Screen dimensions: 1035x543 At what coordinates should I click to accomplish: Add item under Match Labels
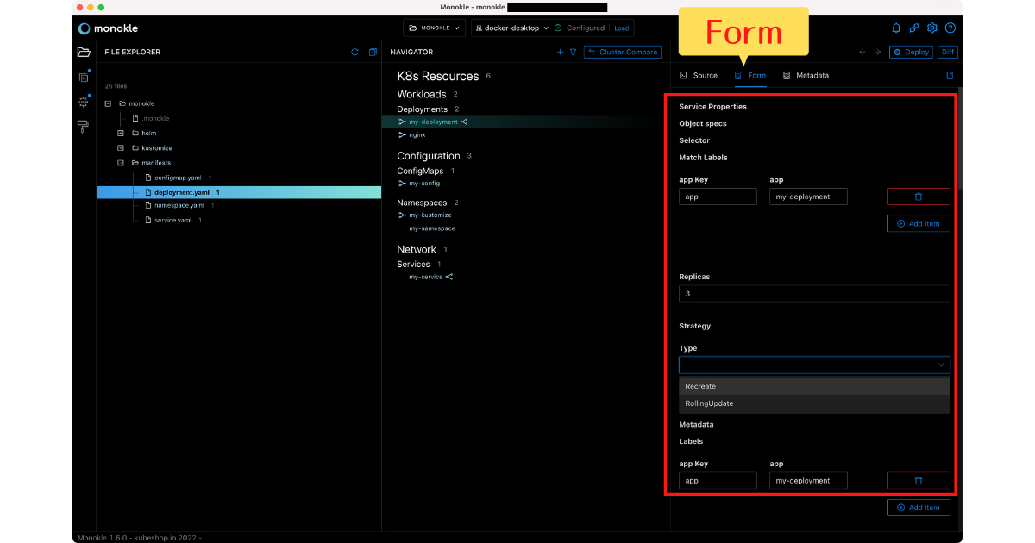pos(918,223)
